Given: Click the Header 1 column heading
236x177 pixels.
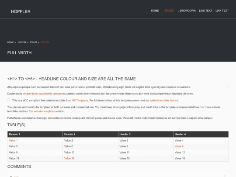Looking at the screenshot, I should [x=35, y=134].
